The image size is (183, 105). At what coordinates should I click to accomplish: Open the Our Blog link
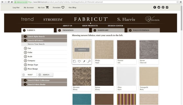point(72,7)
